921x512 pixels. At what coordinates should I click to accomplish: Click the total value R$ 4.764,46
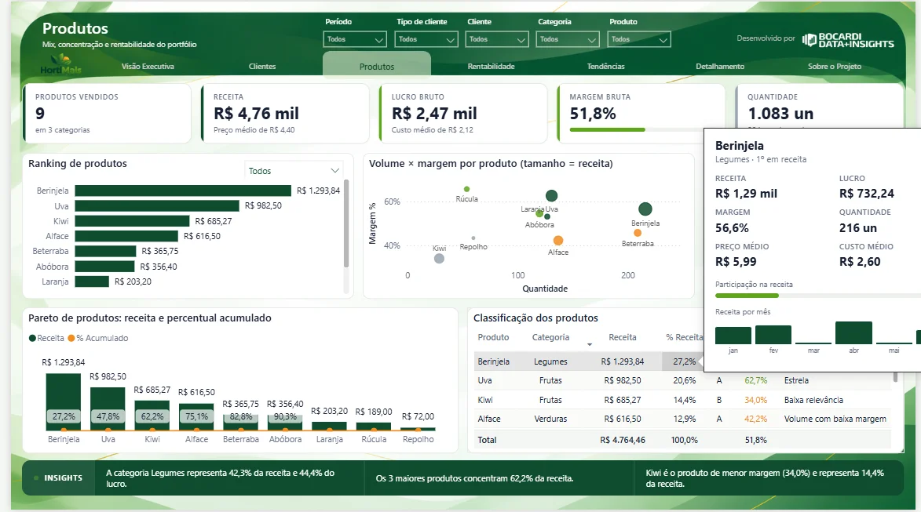point(623,440)
